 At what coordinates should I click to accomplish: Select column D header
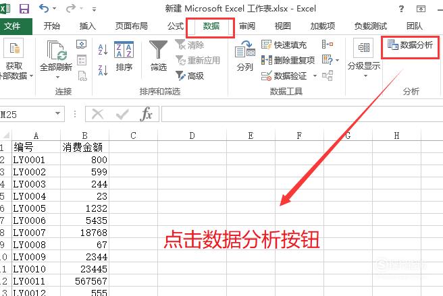pos(192,136)
